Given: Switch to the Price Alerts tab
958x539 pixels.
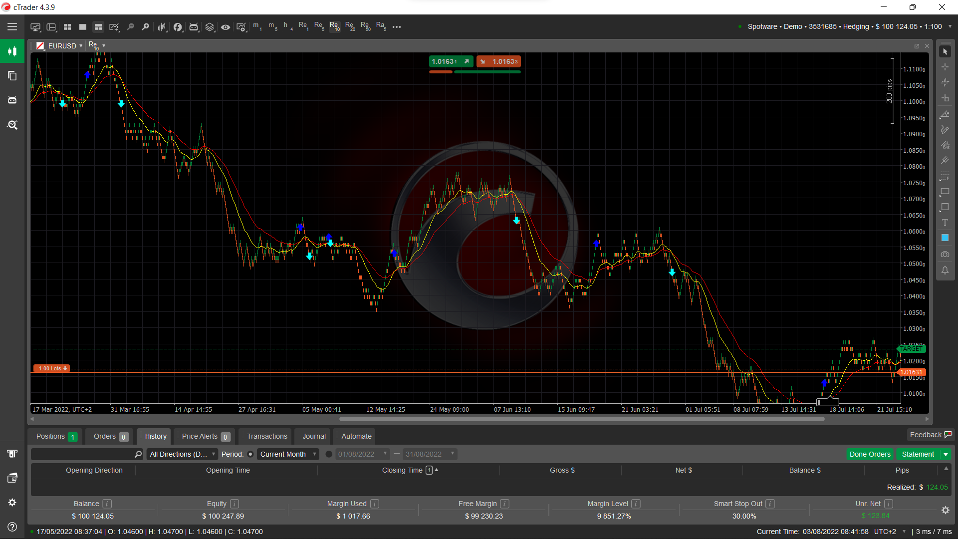Looking at the screenshot, I should click(205, 436).
